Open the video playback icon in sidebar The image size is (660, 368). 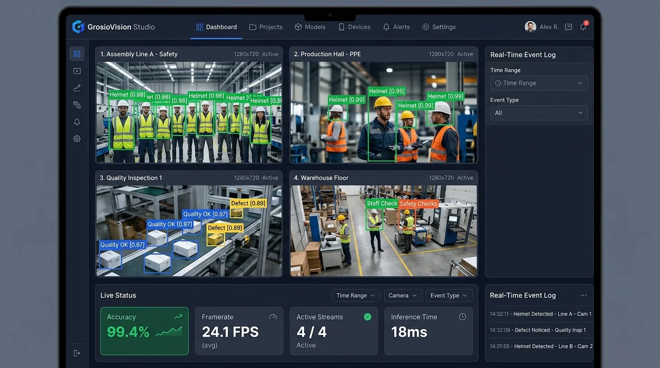77,71
